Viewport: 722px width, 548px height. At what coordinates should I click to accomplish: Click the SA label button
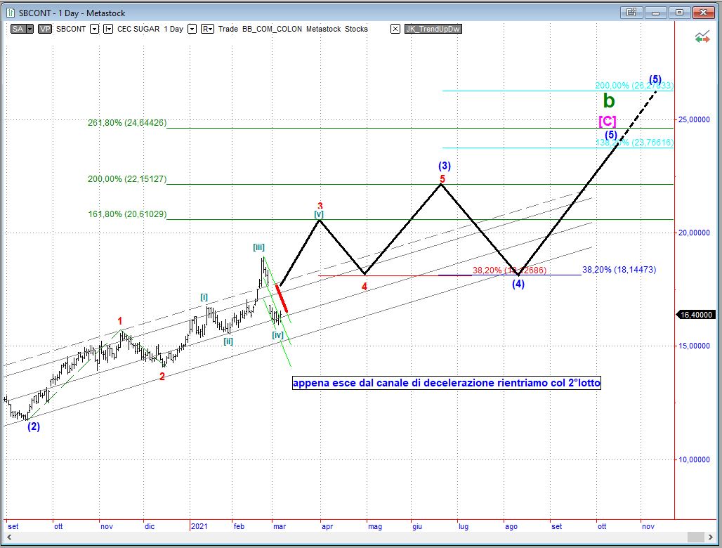(x=18, y=29)
